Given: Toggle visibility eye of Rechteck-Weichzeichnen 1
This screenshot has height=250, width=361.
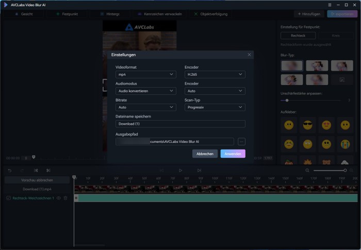Looking at the screenshot, I should pos(59,198).
